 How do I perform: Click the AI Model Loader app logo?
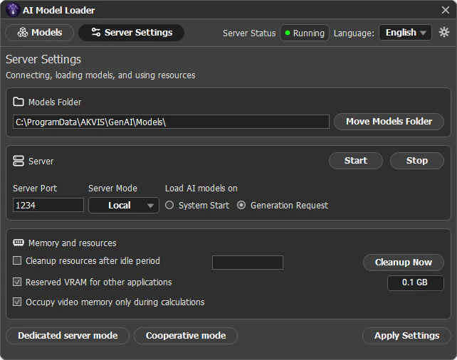[x=13, y=10]
